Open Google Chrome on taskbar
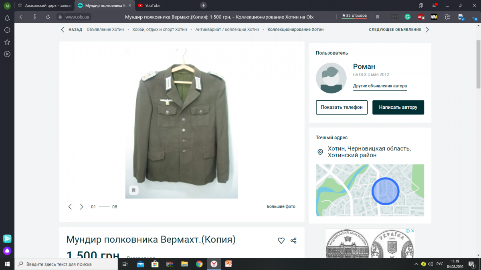The image size is (481, 270). 199,264
